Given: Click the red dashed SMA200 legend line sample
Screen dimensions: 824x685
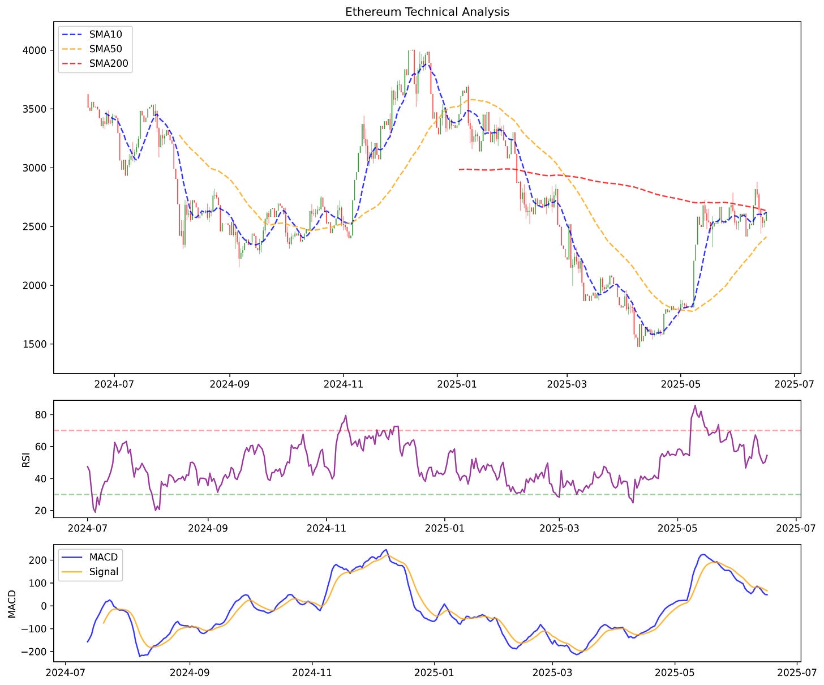Looking at the screenshot, I should pyautogui.click(x=73, y=64).
